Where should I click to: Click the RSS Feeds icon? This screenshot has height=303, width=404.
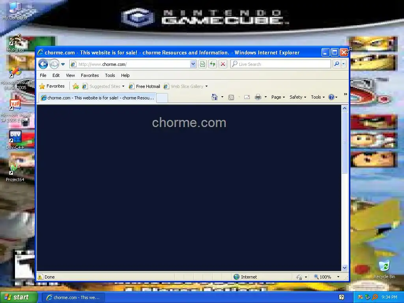(x=231, y=97)
